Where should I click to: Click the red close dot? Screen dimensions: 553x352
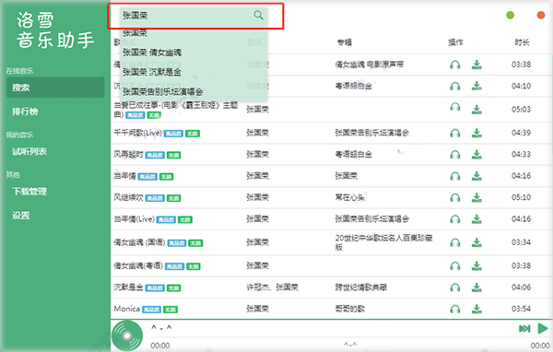click(541, 15)
